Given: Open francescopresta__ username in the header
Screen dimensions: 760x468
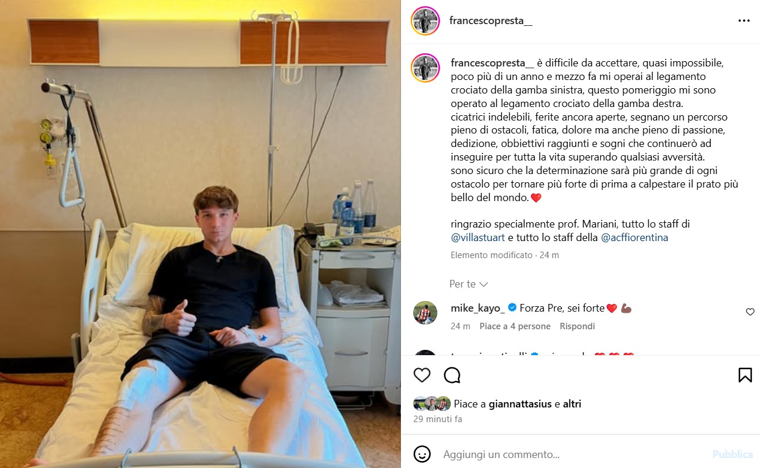Looking at the screenshot, I should (491, 21).
